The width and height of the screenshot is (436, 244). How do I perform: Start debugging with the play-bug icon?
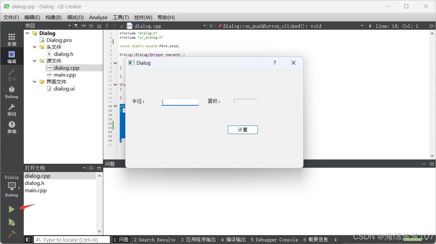[x=12, y=222]
